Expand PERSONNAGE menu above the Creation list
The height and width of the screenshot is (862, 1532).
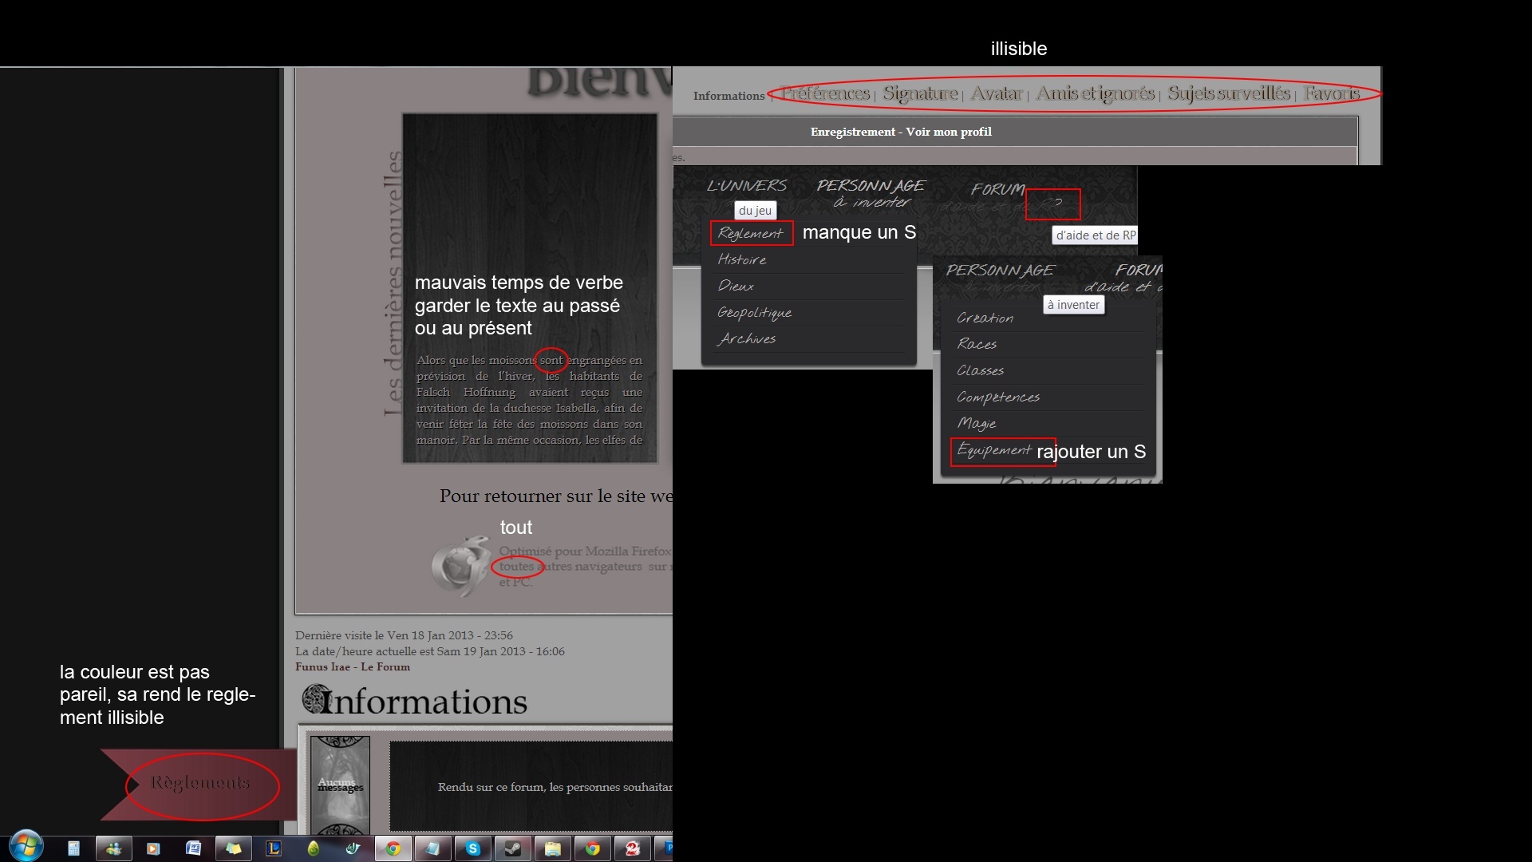(x=1000, y=271)
